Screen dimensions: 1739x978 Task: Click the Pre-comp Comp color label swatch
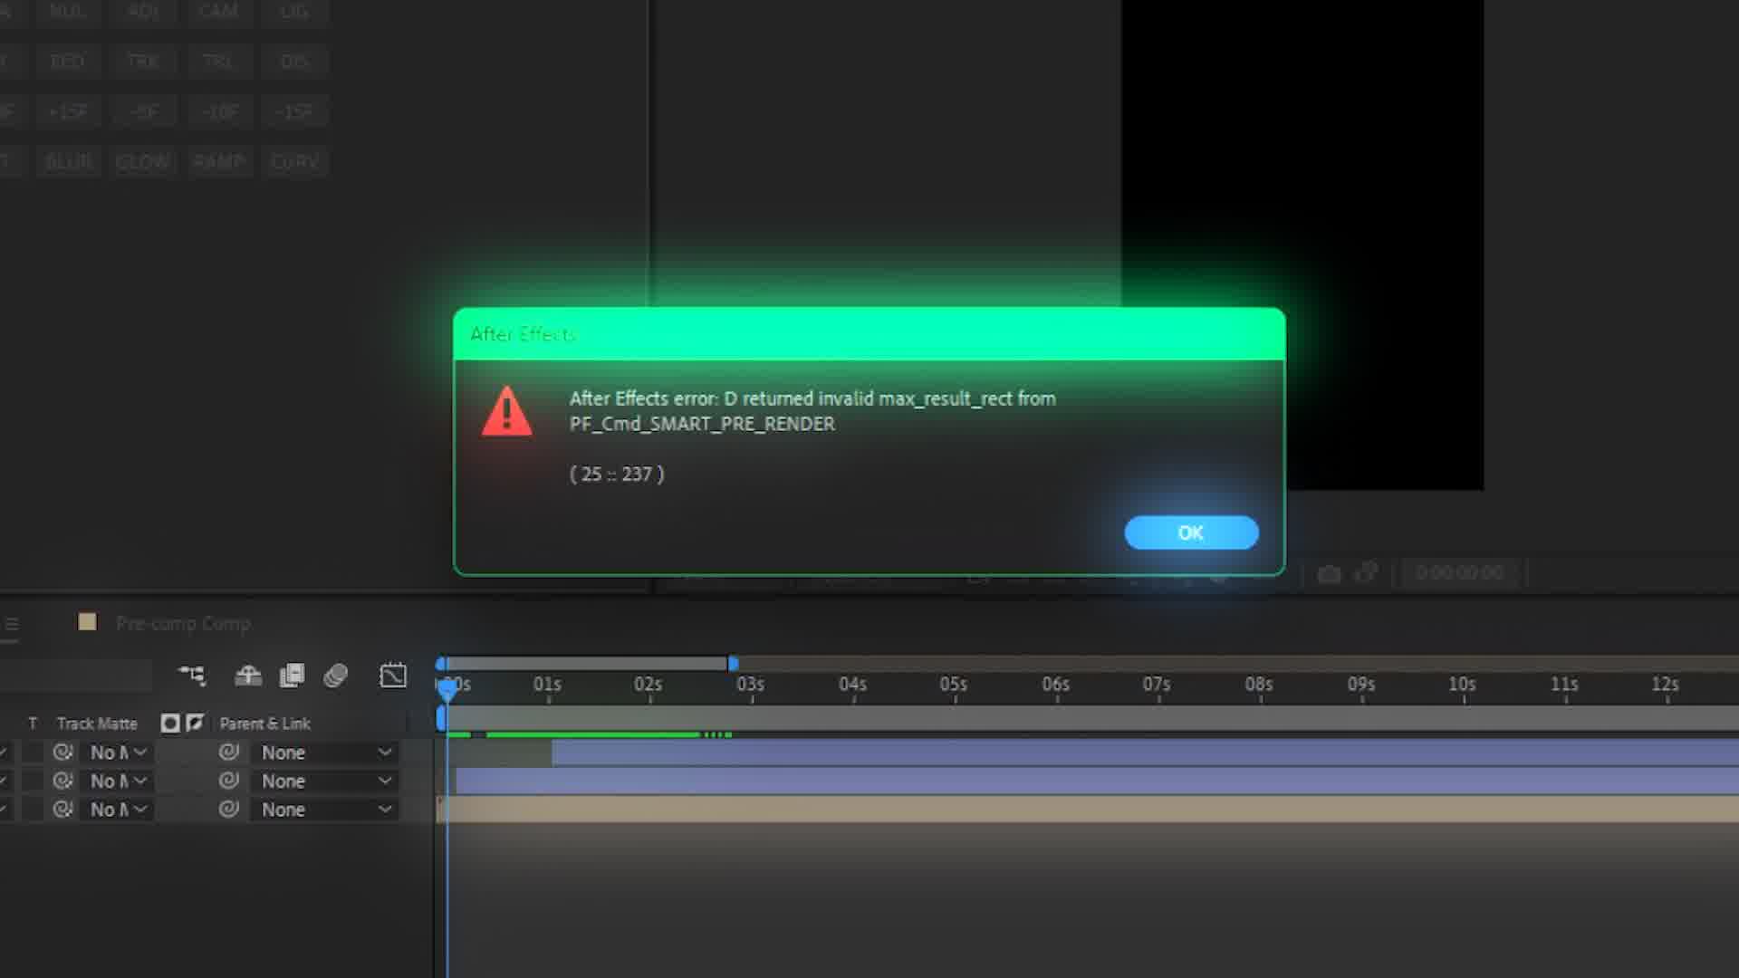click(87, 622)
